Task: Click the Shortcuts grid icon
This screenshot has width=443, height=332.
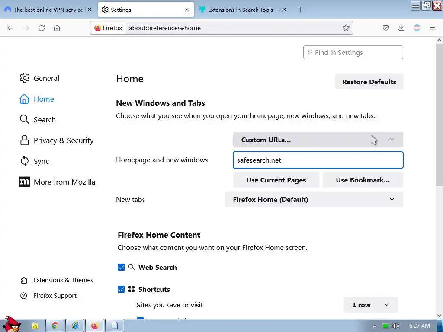Action: (x=132, y=289)
